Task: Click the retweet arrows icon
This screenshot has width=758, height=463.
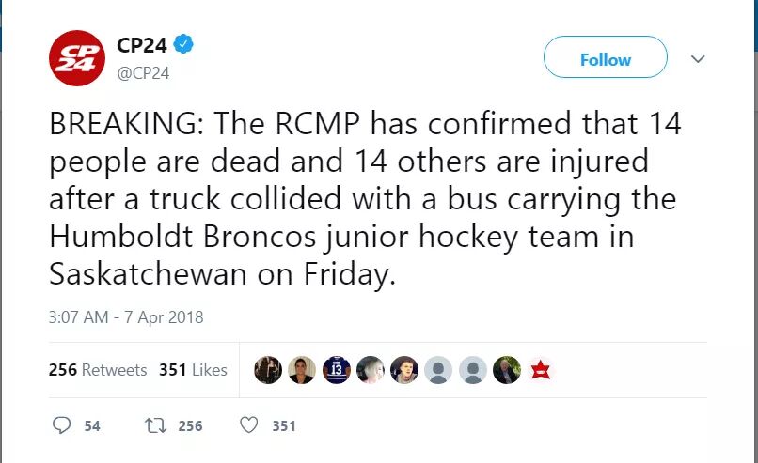Action: click(x=155, y=425)
